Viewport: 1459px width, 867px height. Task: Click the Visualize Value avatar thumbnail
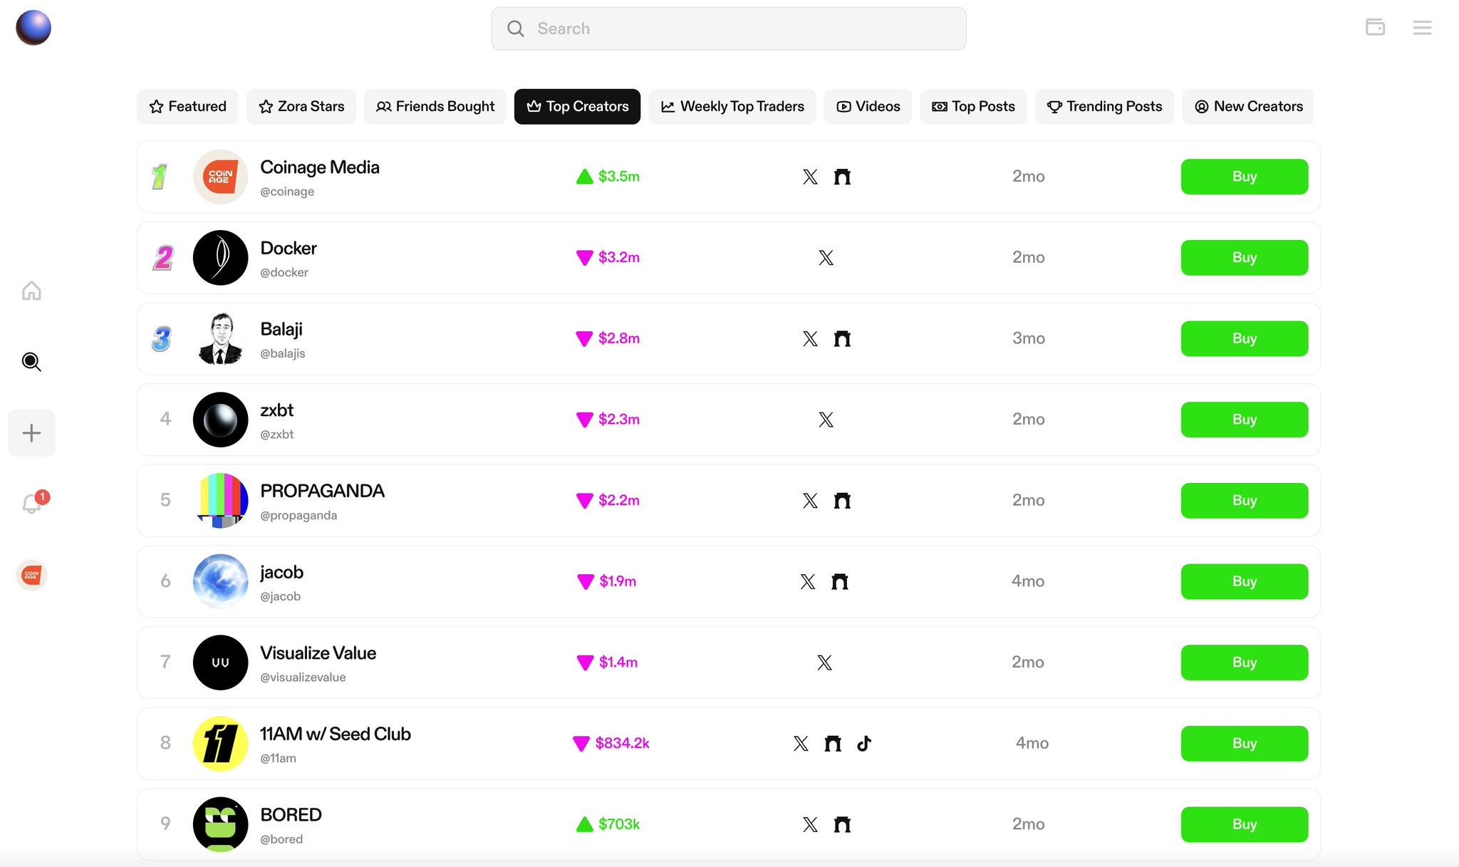pos(221,663)
